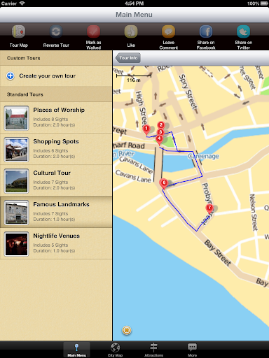Viewport: 269px width, 358px height.
Task: Select the Places of Worship tour
Action: coord(56,117)
